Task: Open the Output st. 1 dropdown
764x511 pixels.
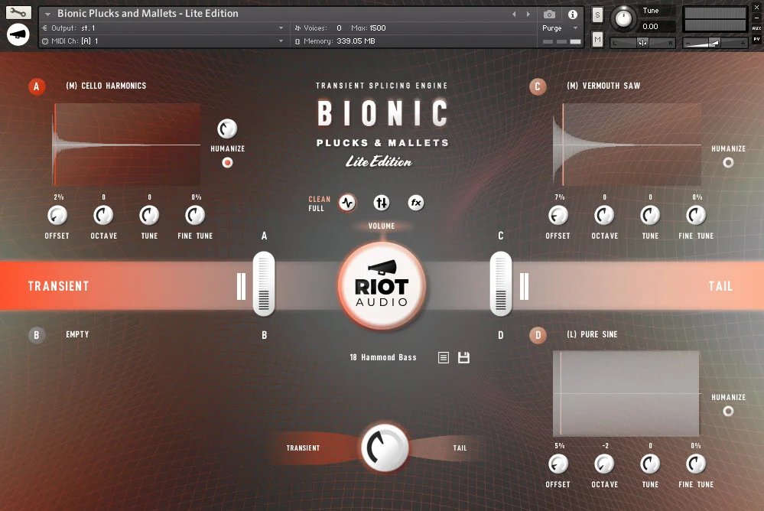Action: [163, 28]
